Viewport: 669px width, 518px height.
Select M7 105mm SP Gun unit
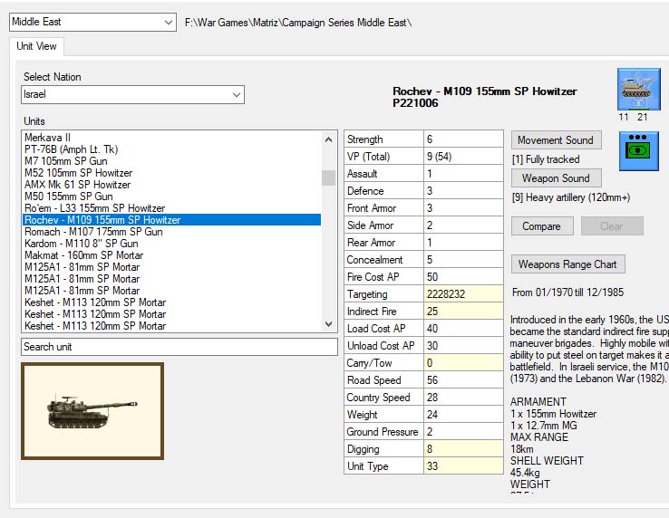(171, 160)
